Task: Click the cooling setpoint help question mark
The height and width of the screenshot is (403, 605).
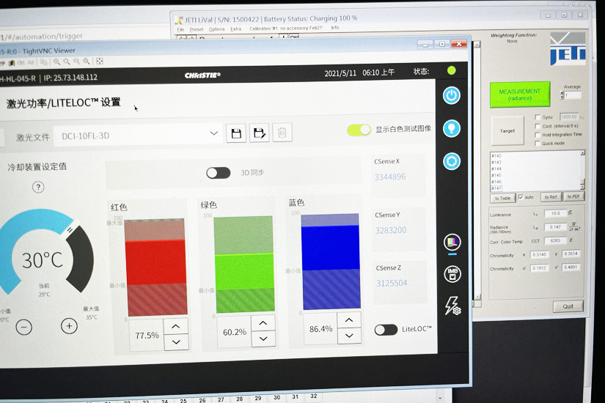Action: tap(38, 187)
